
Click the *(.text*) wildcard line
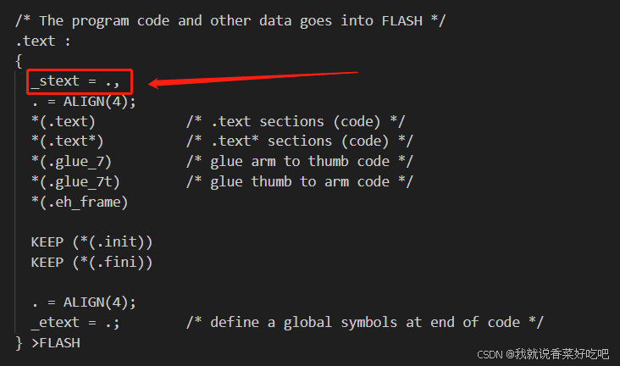coord(67,141)
